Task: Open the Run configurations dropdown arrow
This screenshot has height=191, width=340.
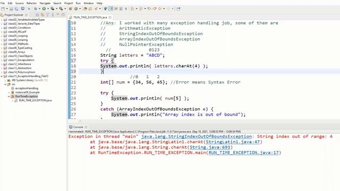Action: pyautogui.click(x=48, y=8)
